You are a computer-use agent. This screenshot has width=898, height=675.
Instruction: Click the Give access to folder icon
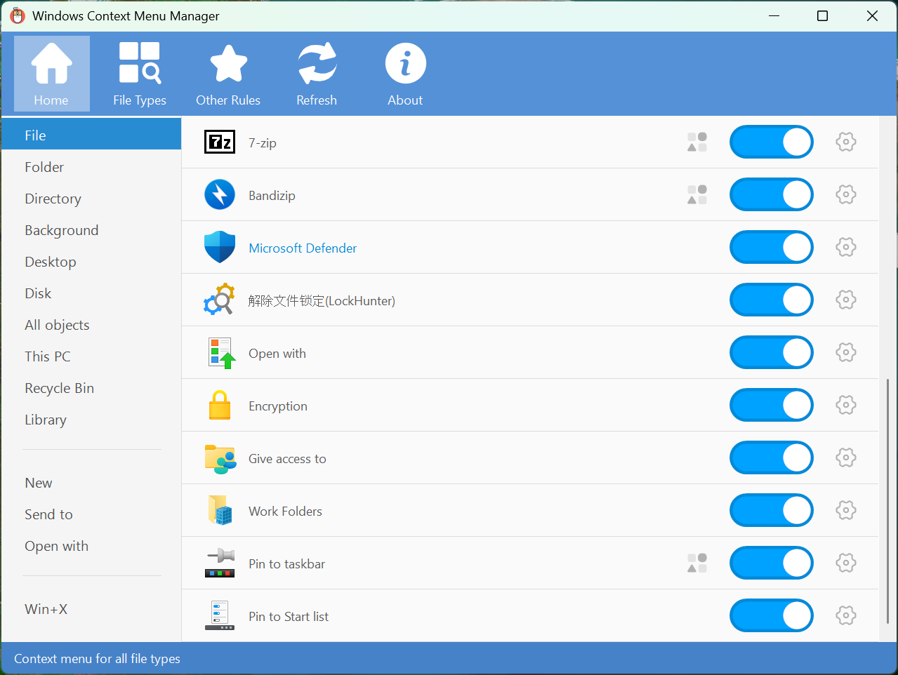(220, 458)
